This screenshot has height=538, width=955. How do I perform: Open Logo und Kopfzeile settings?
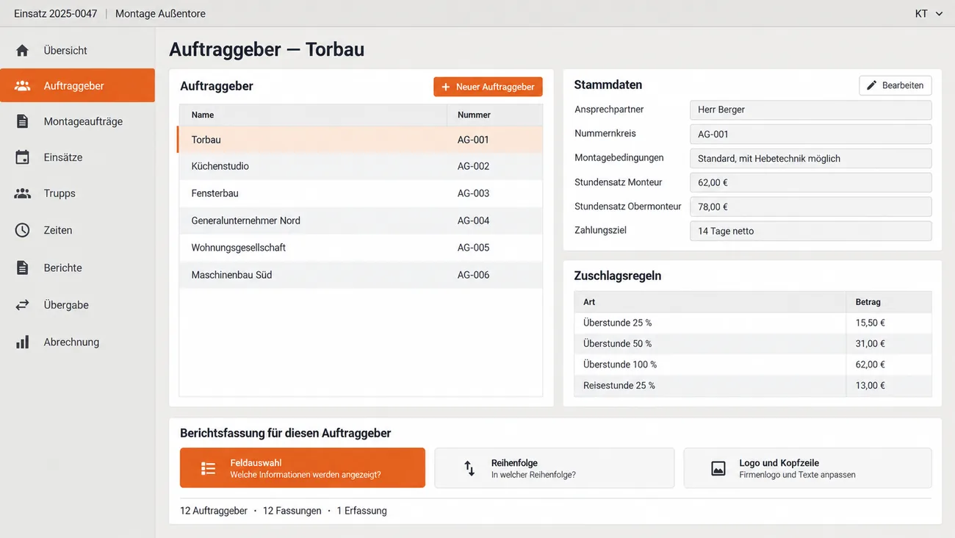tap(807, 468)
